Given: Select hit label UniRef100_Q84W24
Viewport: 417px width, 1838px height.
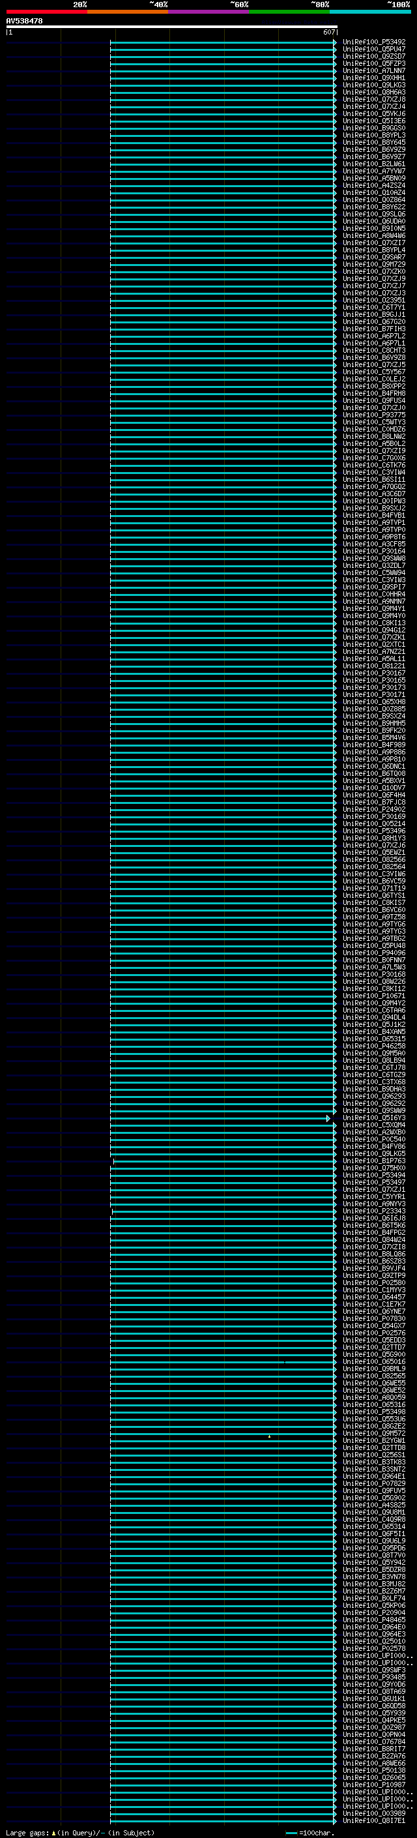Looking at the screenshot, I should coord(374,1239).
